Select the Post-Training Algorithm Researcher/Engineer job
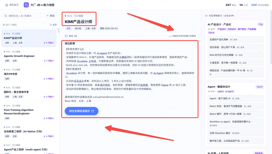The height and width of the screenshot is (154, 272). point(29,112)
